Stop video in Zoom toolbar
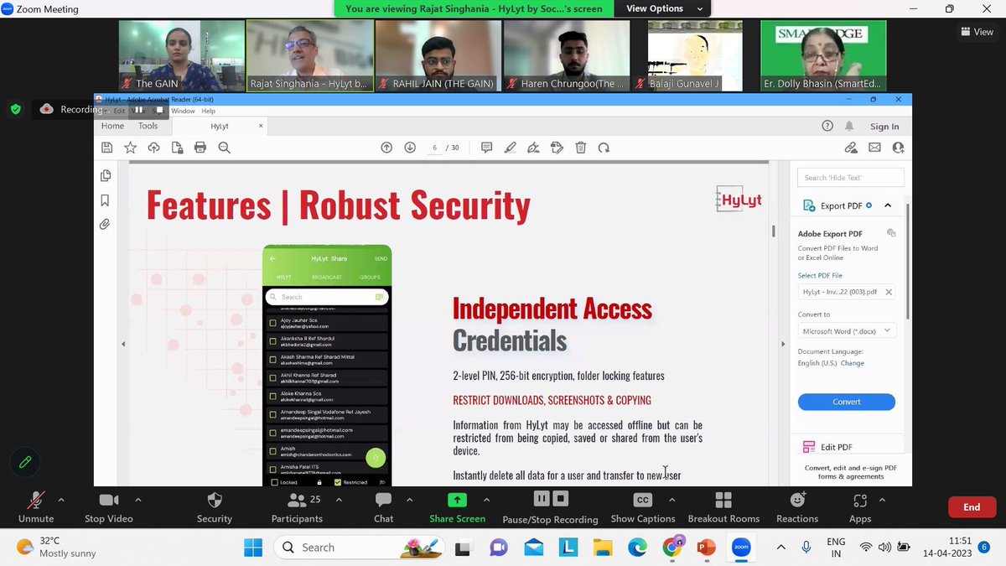The image size is (1006, 566). point(109,507)
